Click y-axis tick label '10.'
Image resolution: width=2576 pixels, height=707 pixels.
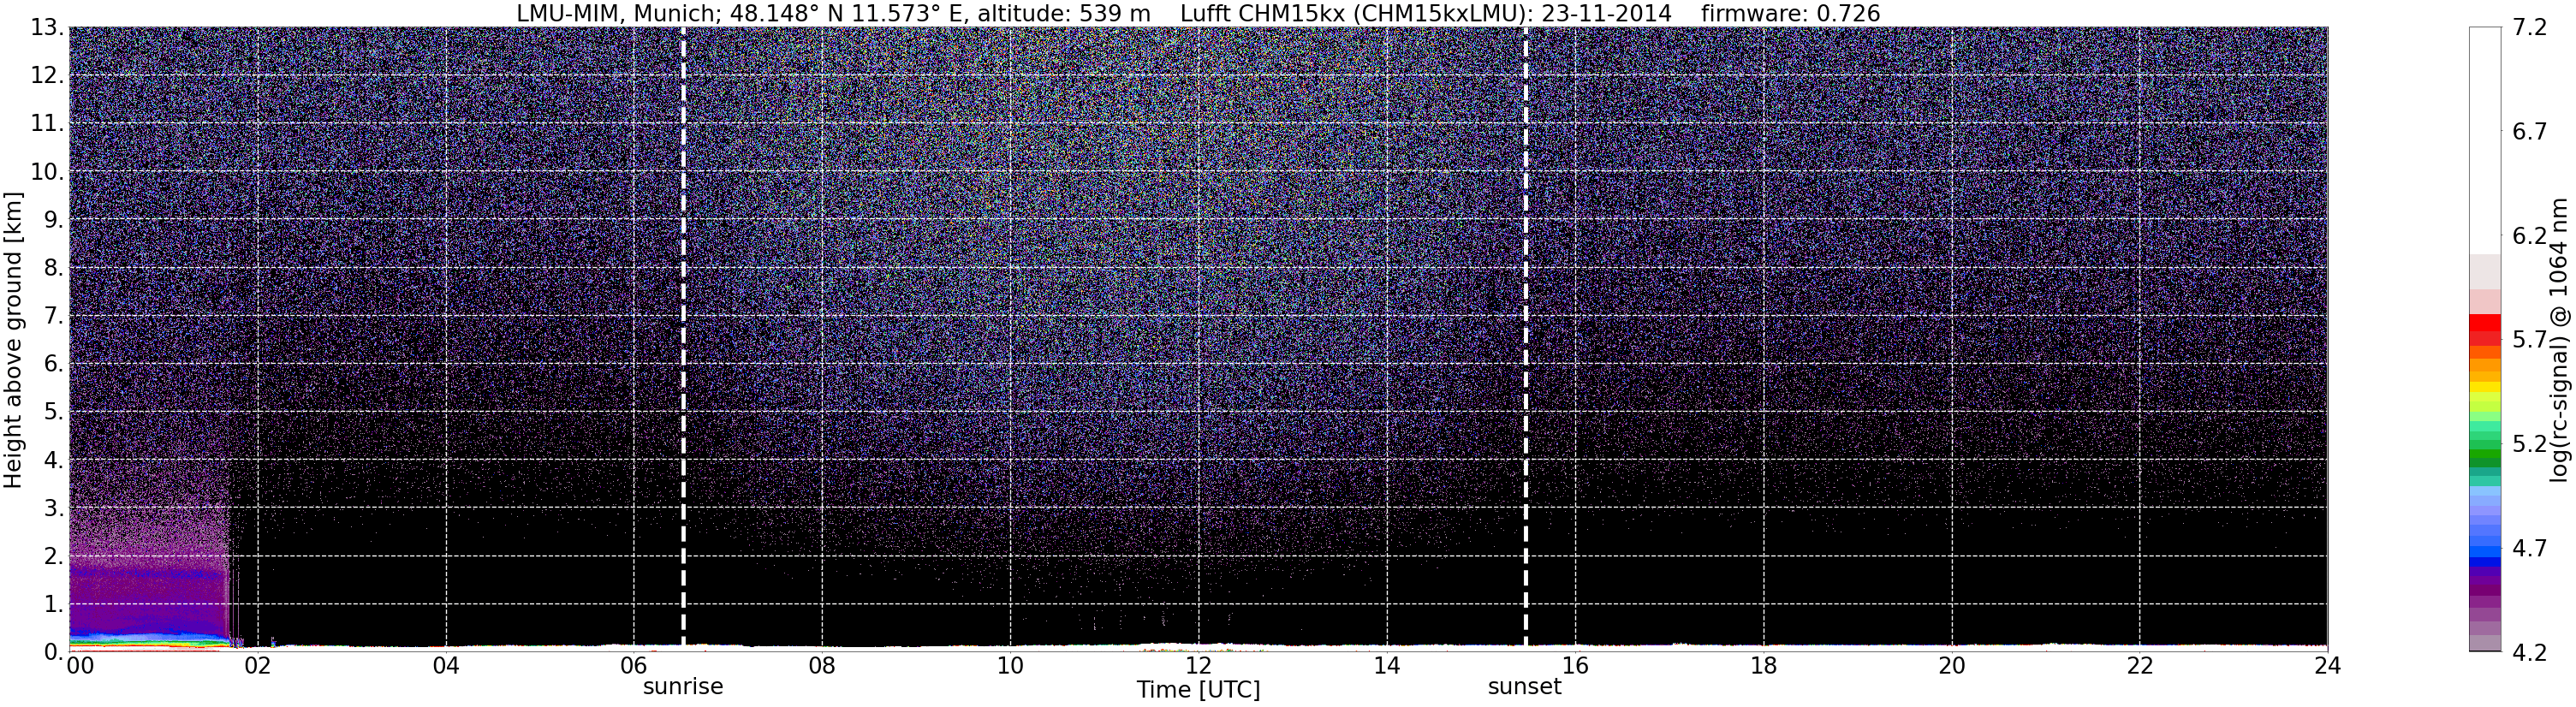click(x=46, y=172)
